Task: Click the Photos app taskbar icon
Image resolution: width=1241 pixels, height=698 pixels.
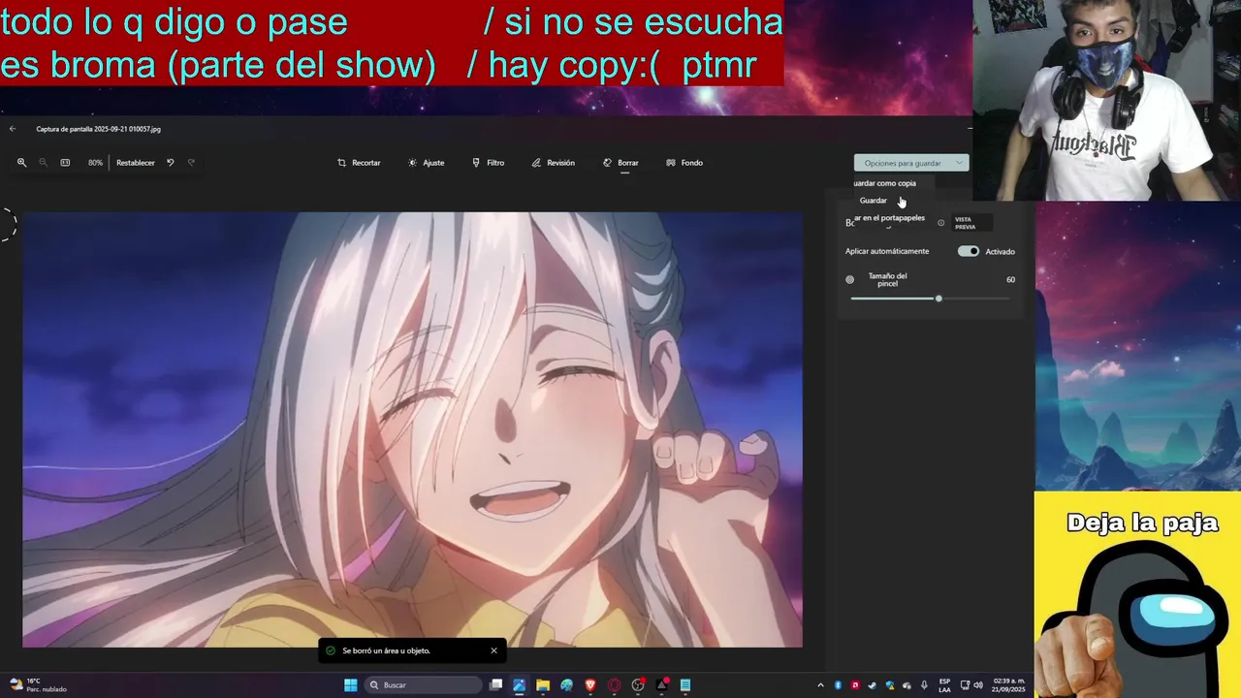Action: coord(520,685)
